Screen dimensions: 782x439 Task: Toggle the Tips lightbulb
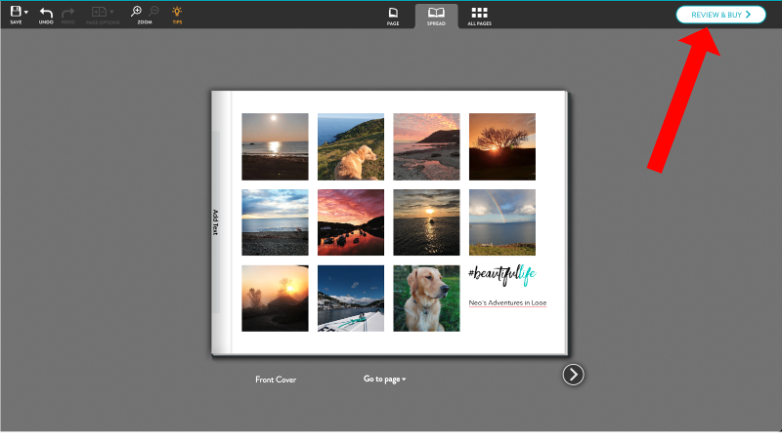tap(177, 13)
